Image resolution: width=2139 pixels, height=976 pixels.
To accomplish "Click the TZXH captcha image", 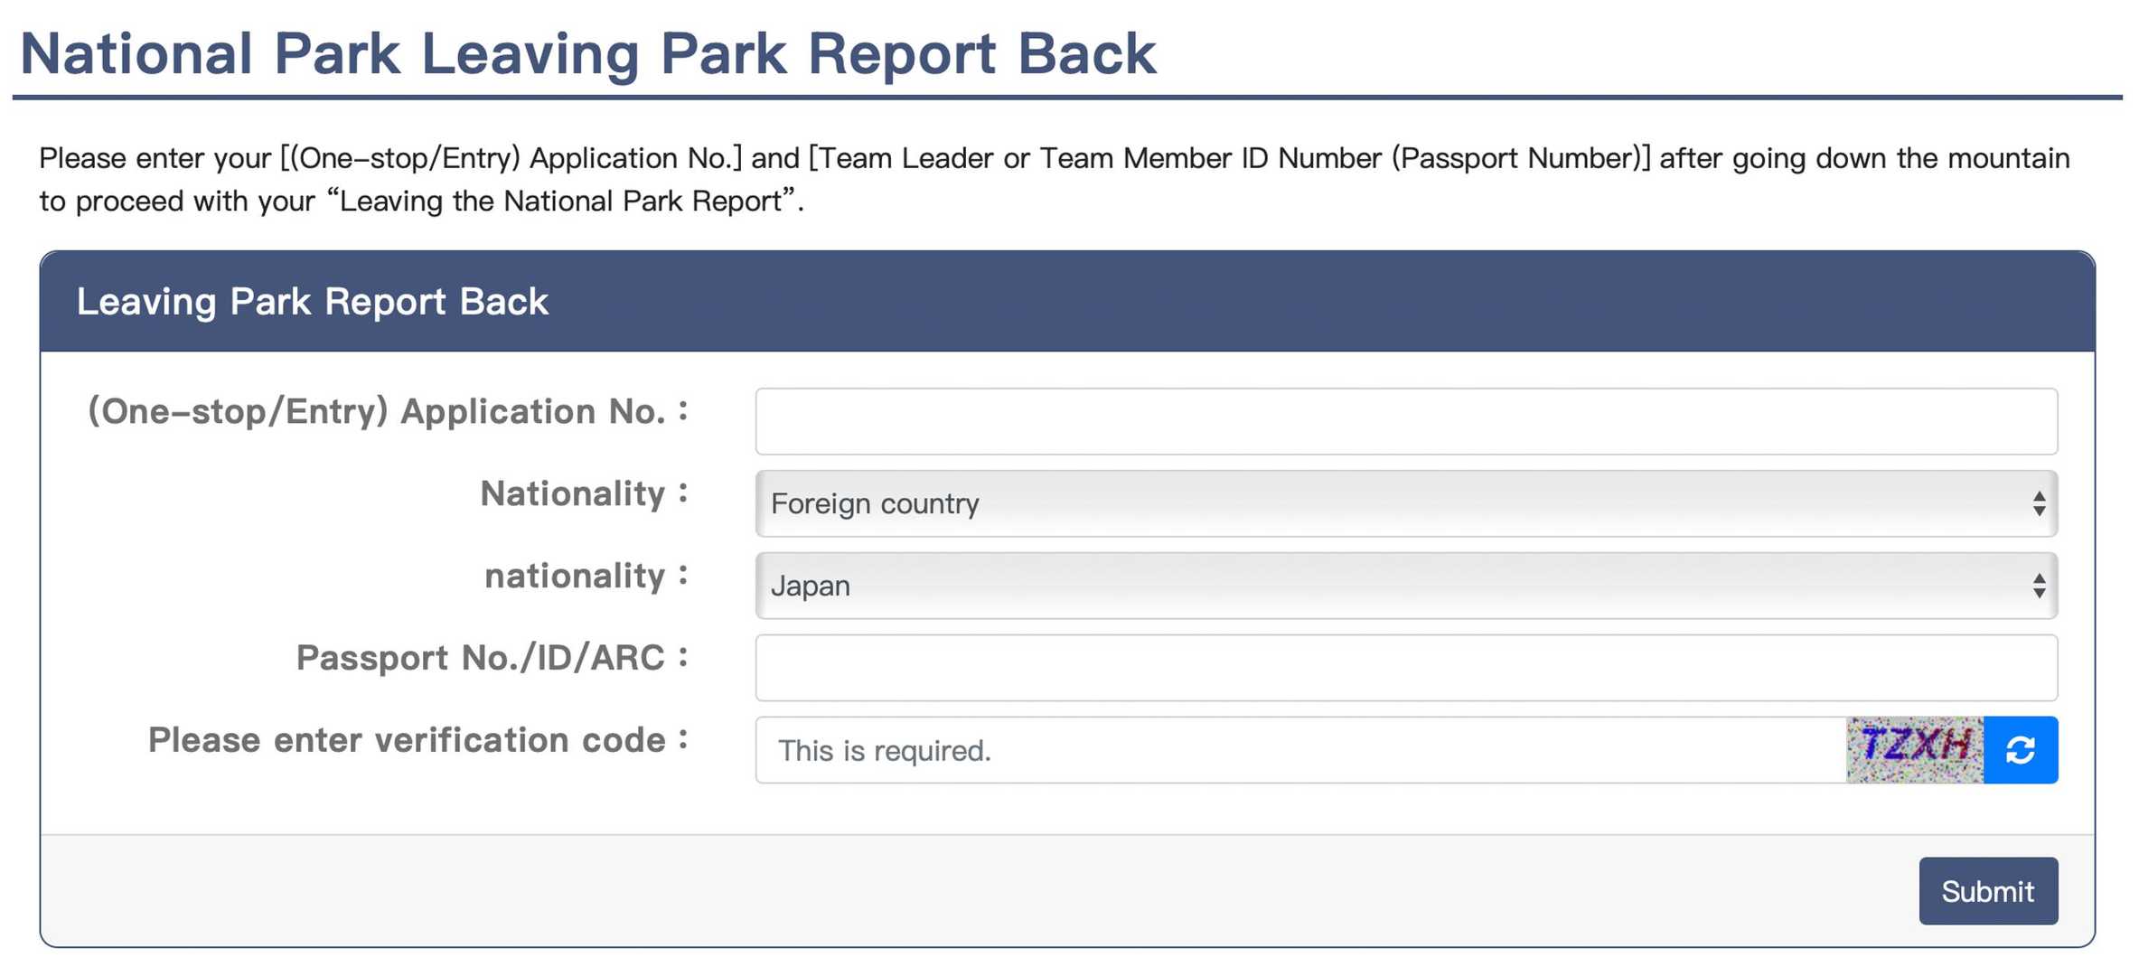I will (1914, 750).
